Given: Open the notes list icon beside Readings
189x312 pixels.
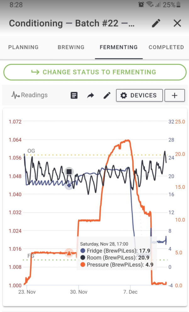Looking at the screenshot, I should (74, 95).
